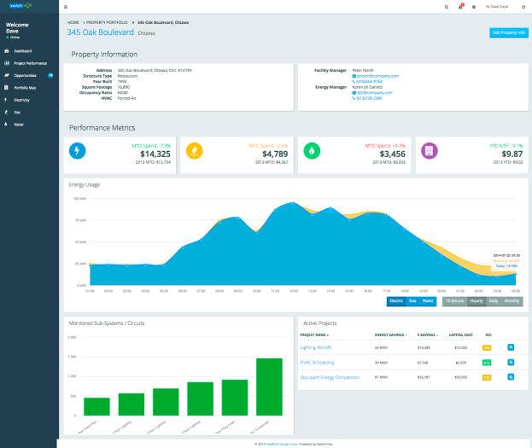The width and height of the screenshot is (532, 448).
Task: Click the Switch logo in the sidebar
Action: (x=20, y=6)
